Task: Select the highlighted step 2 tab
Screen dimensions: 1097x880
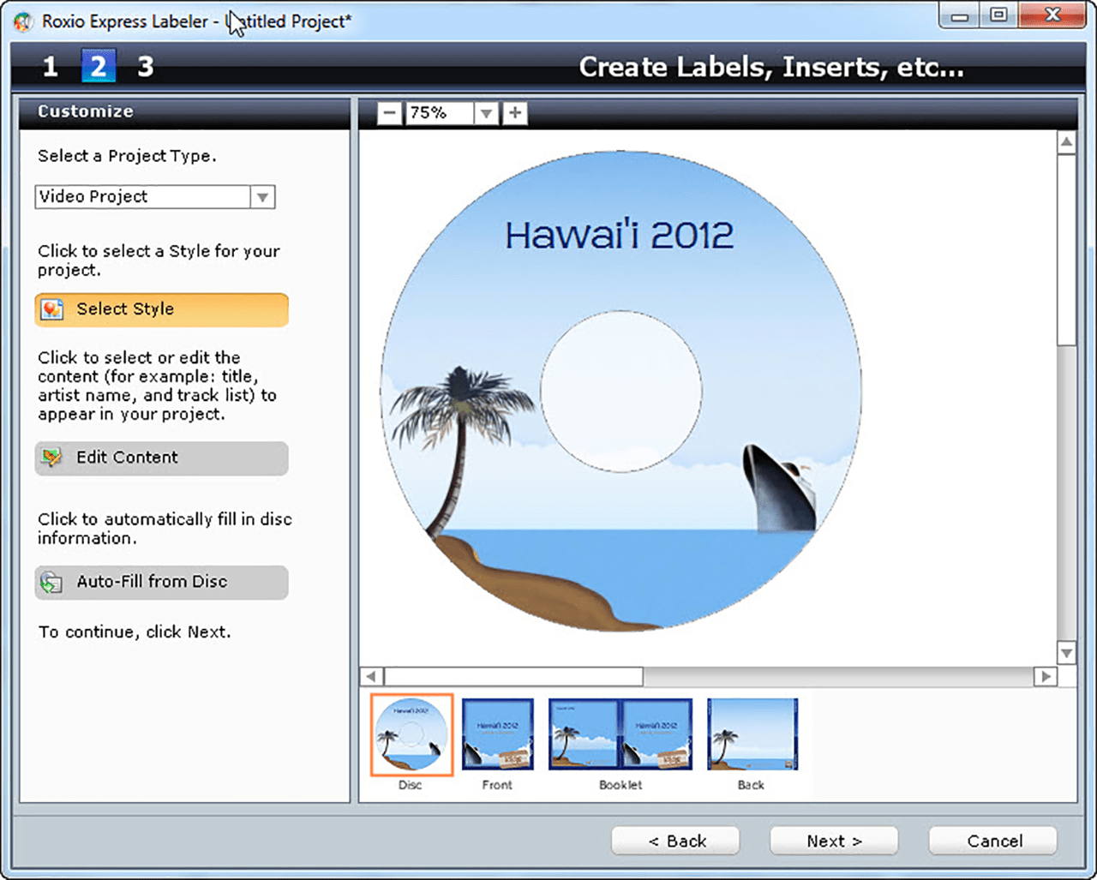Action: 99,66
